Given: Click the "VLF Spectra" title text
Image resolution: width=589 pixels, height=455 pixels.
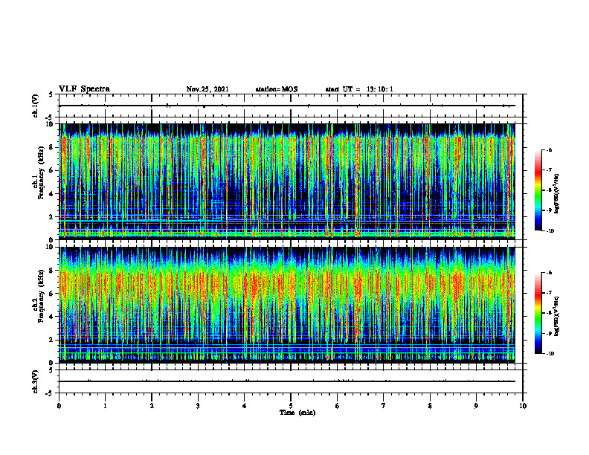Looking at the screenshot, I should click(x=84, y=88).
